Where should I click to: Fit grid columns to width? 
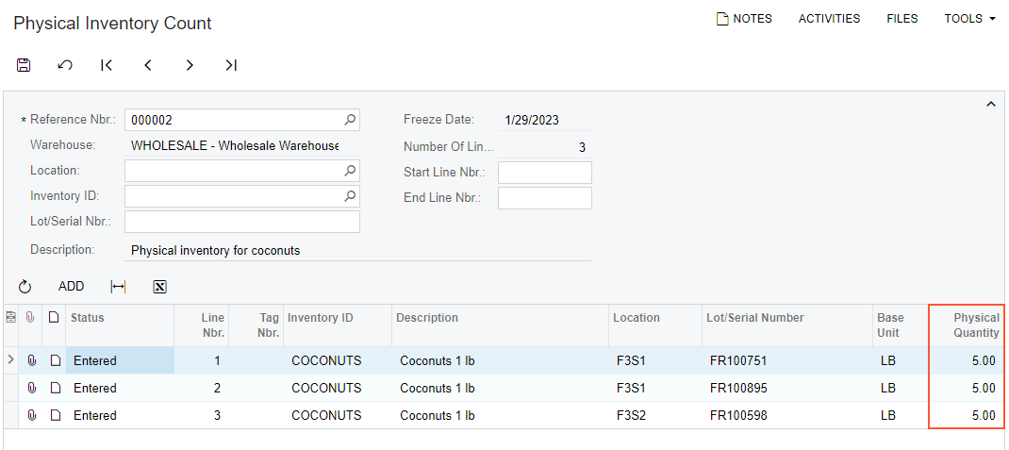pos(118,287)
